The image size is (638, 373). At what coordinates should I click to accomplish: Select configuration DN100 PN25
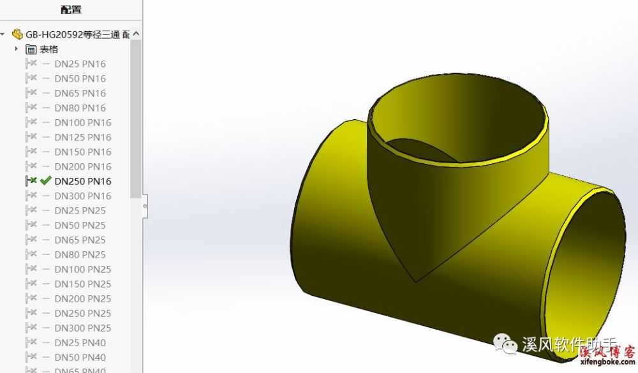coord(82,269)
